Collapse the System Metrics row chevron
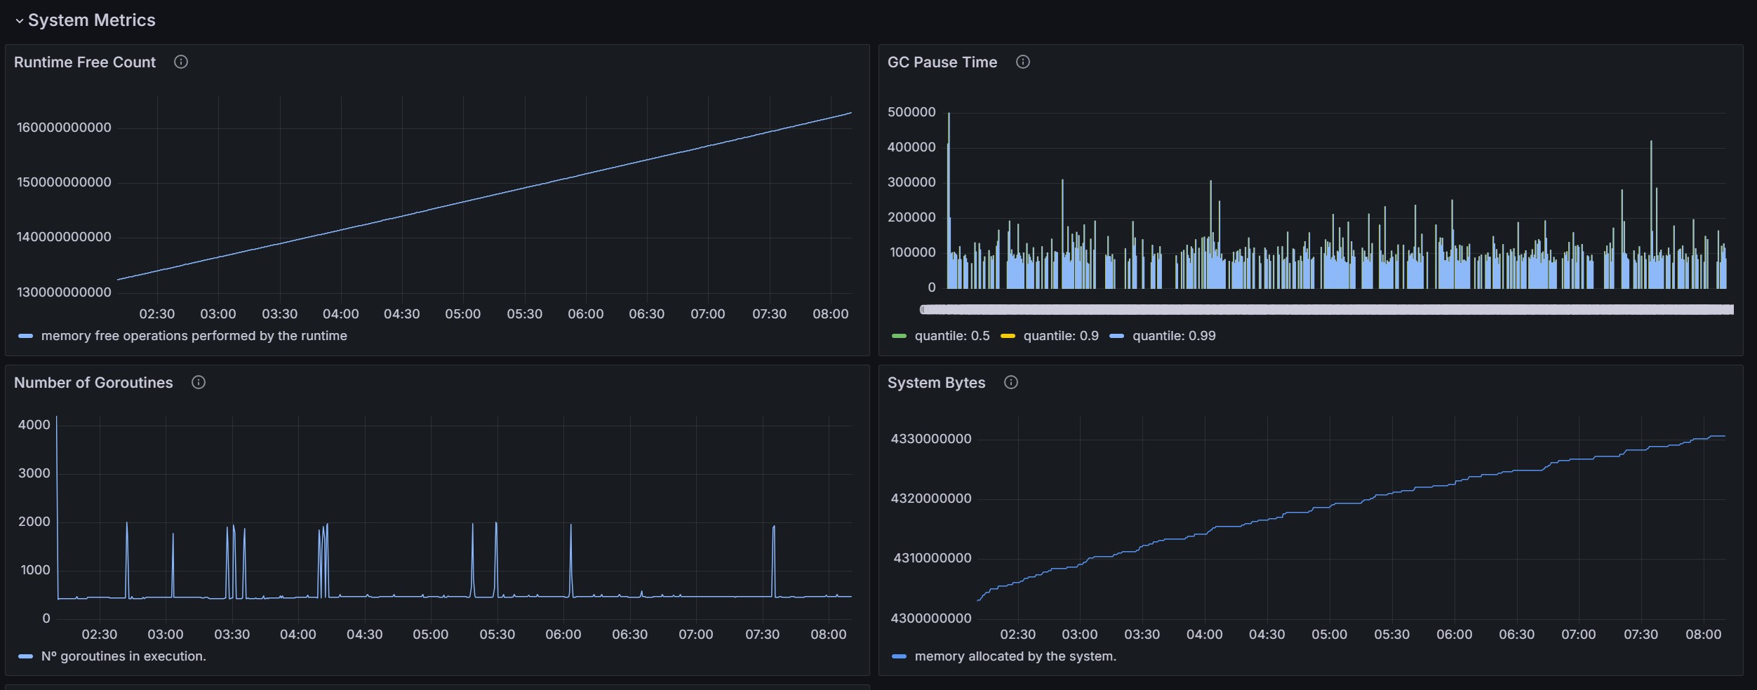 click(x=20, y=21)
